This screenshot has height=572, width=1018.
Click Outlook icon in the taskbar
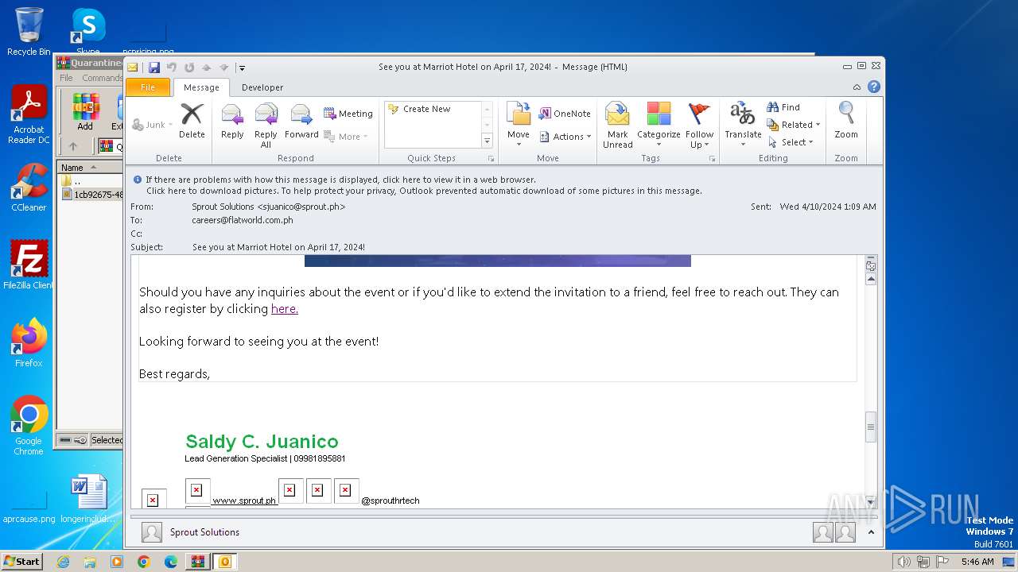[x=224, y=562]
